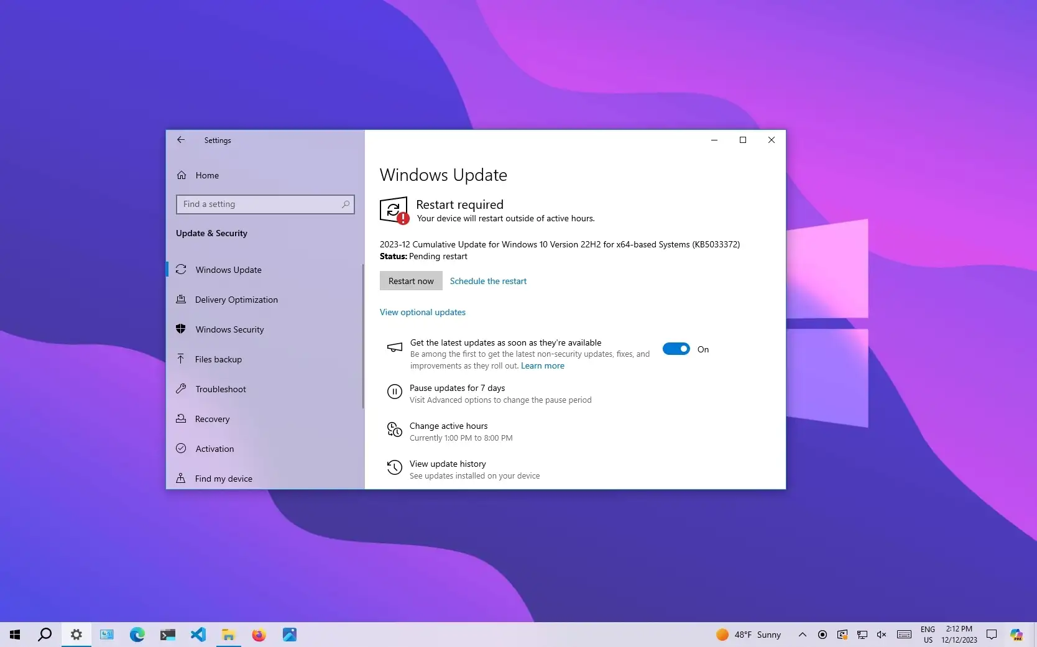Select Delivery Optimization

235,300
